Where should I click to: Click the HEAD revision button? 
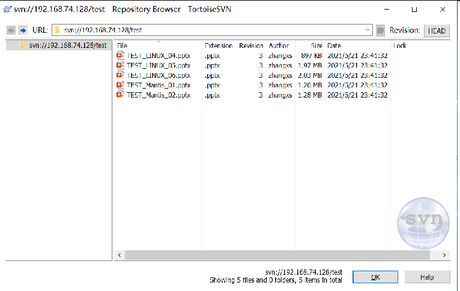(437, 31)
